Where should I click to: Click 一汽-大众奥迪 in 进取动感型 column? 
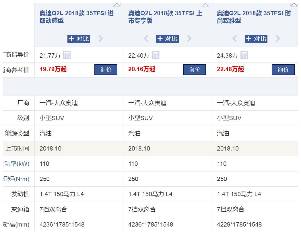59,103
